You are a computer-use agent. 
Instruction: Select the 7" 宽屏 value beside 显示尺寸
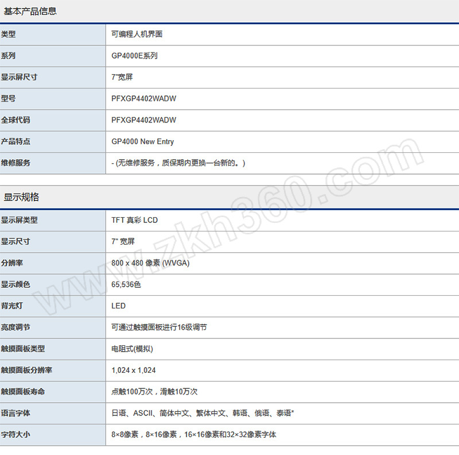click(x=123, y=241)
